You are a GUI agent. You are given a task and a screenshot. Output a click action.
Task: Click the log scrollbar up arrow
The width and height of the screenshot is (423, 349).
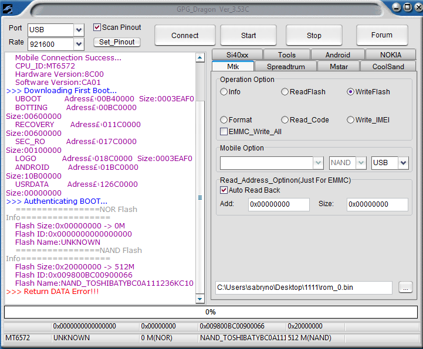199,57
